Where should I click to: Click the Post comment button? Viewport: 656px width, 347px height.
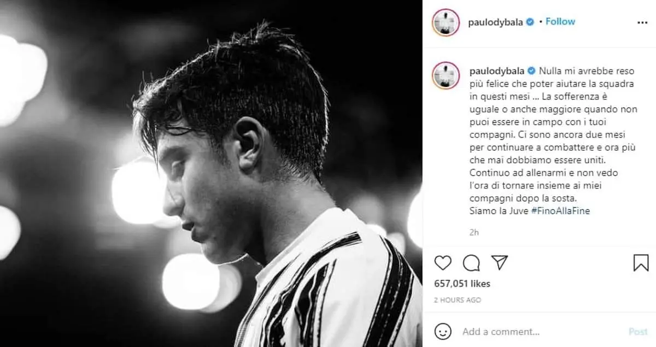pos(638,331)
